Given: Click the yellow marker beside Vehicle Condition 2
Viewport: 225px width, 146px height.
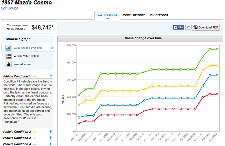Looking at the screenshot, I should click(35, 132).
